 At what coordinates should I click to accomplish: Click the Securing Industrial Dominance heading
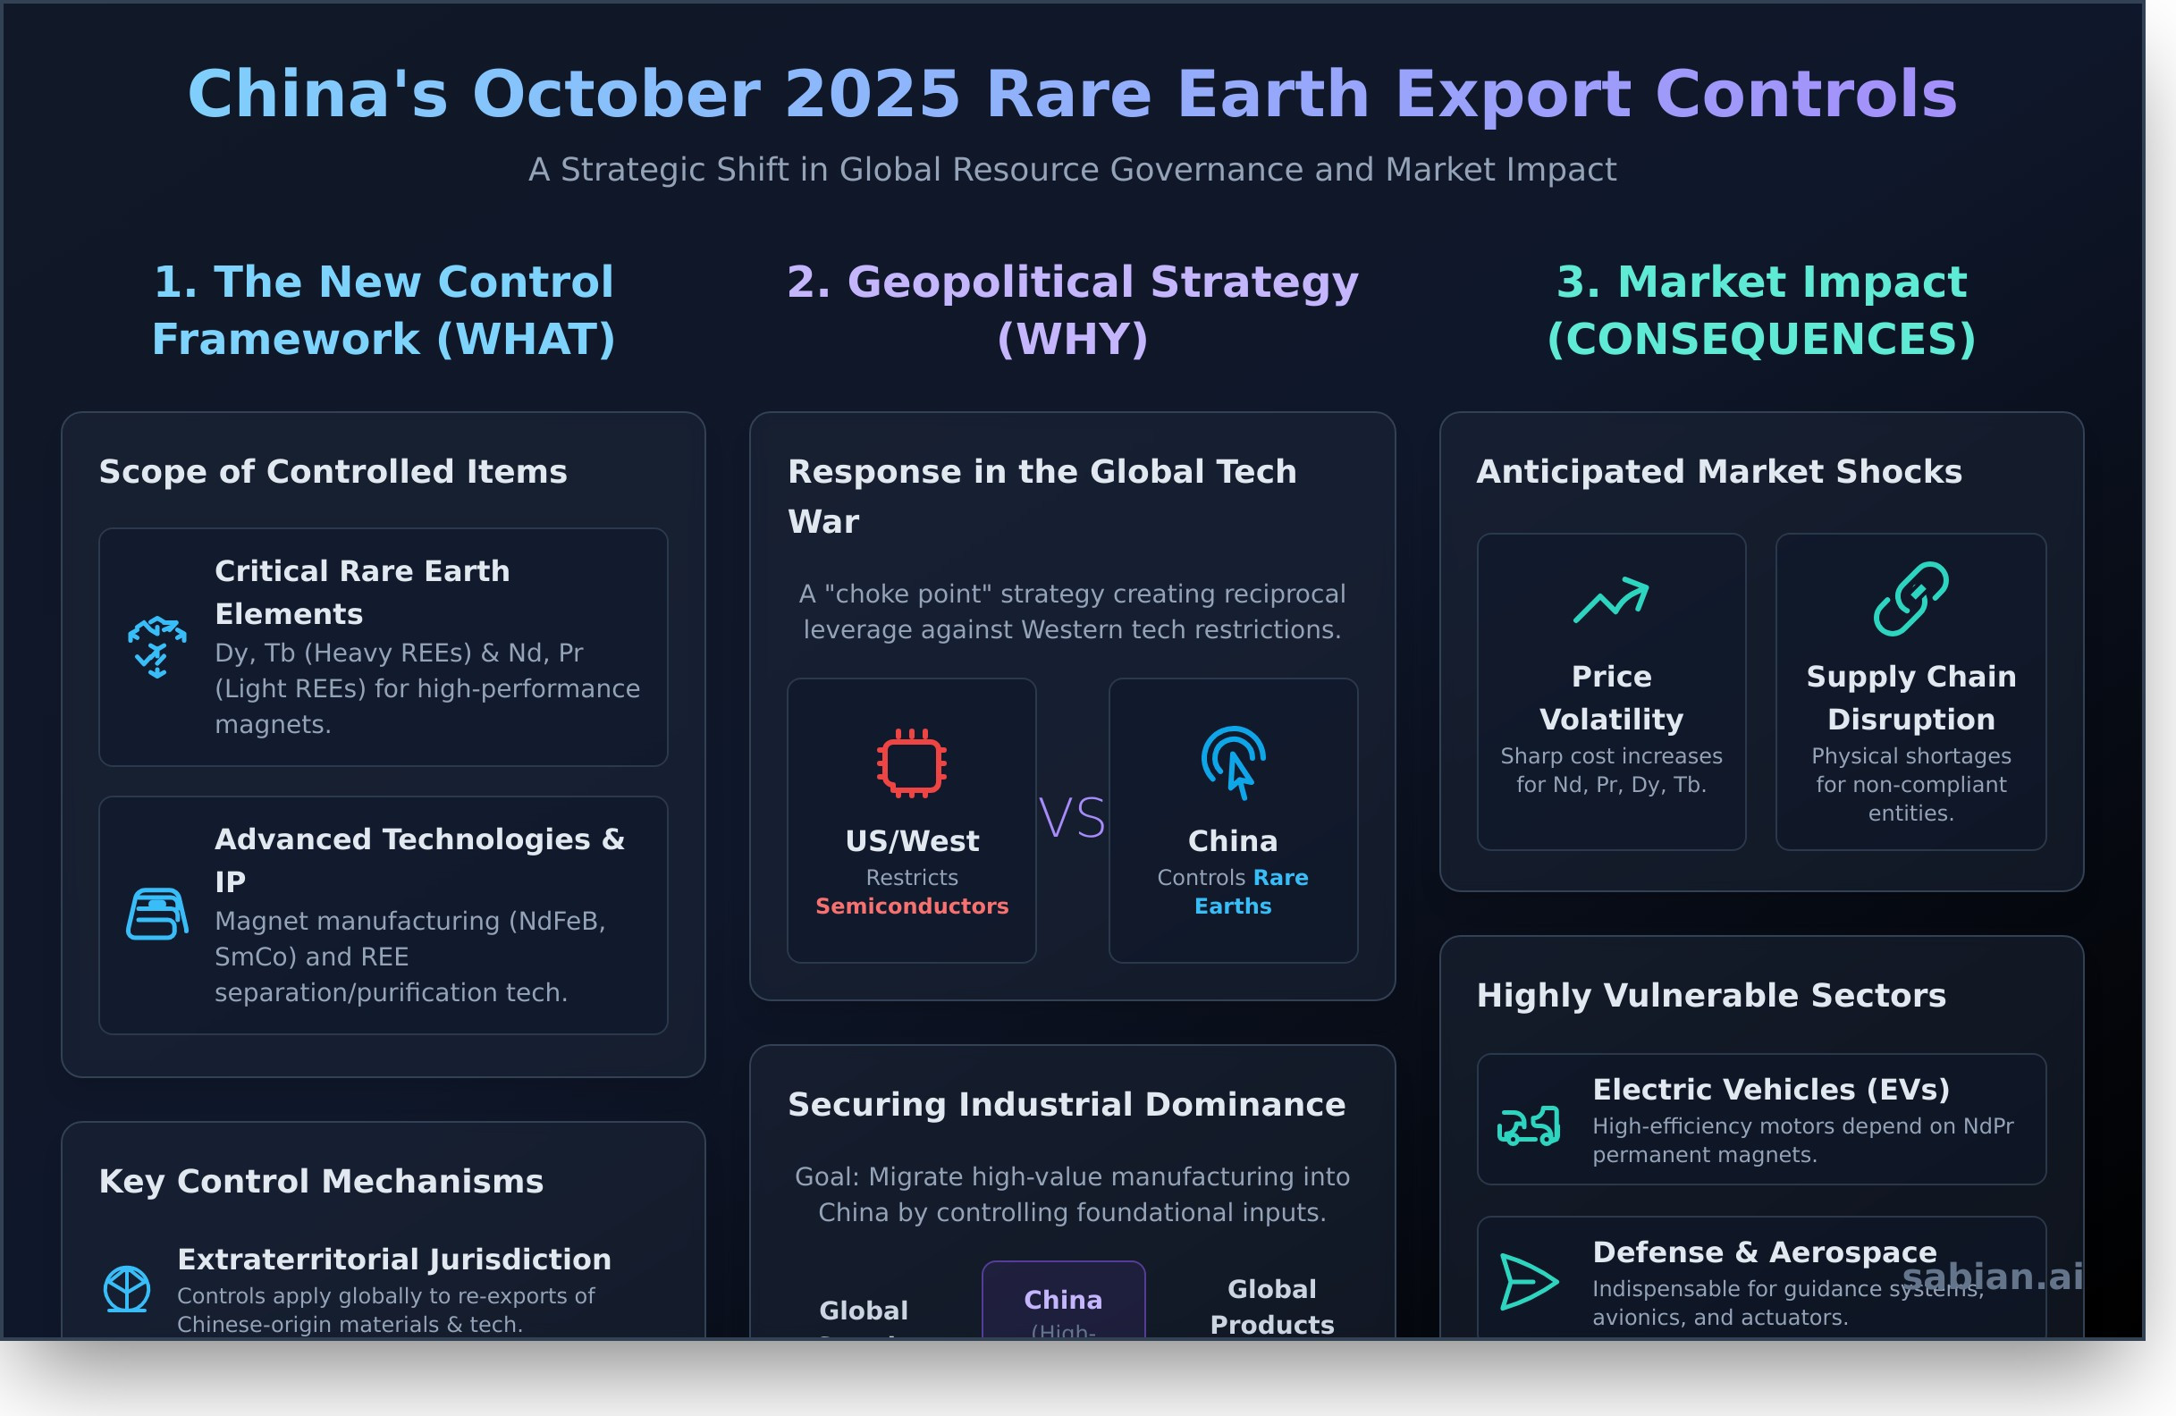[1067, 1103]
